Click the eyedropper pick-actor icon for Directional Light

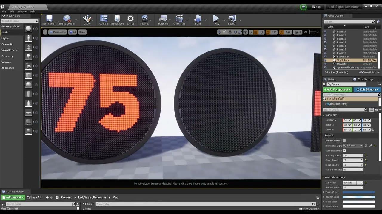tap(371, 146)
